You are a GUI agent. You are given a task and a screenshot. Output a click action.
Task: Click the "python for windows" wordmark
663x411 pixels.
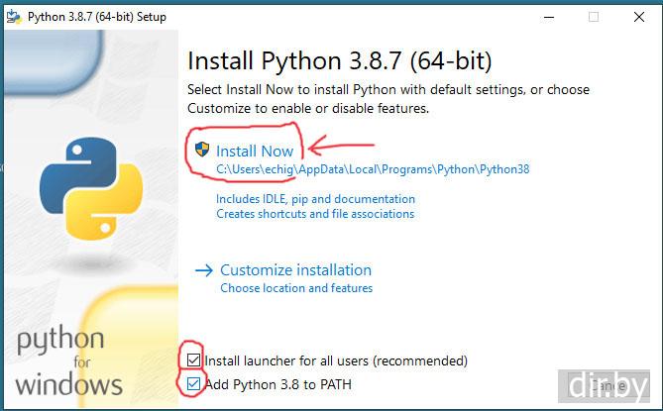69,361
